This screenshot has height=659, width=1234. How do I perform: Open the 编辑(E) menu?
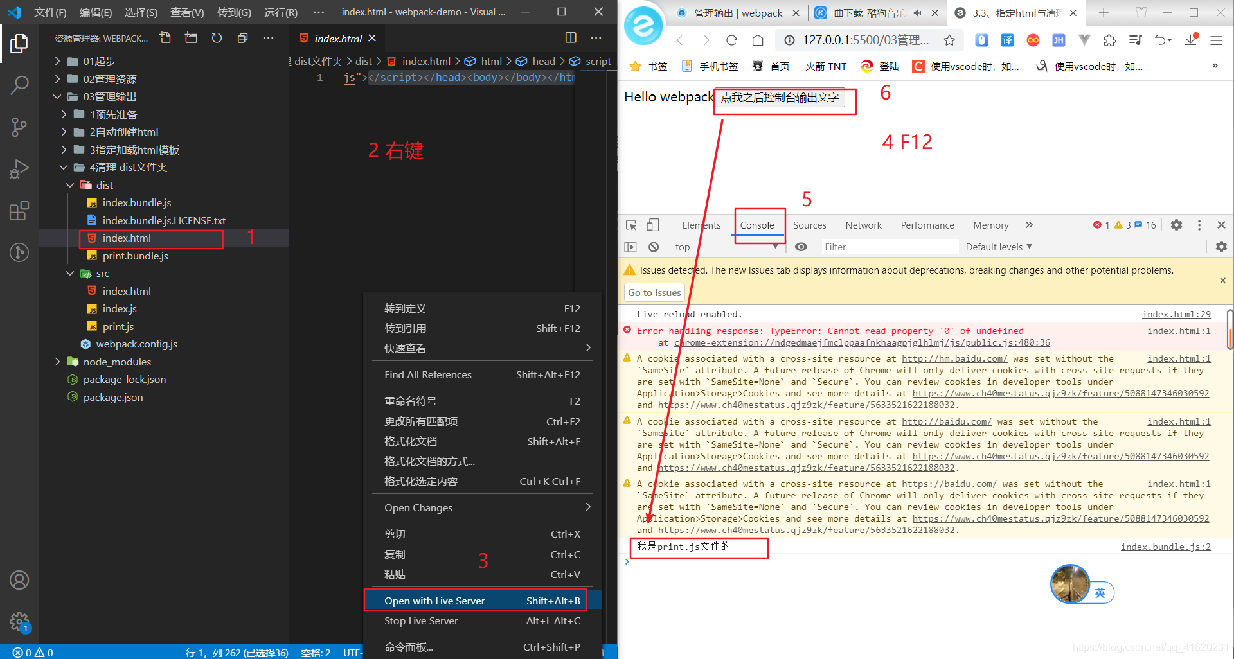(96, 12)
